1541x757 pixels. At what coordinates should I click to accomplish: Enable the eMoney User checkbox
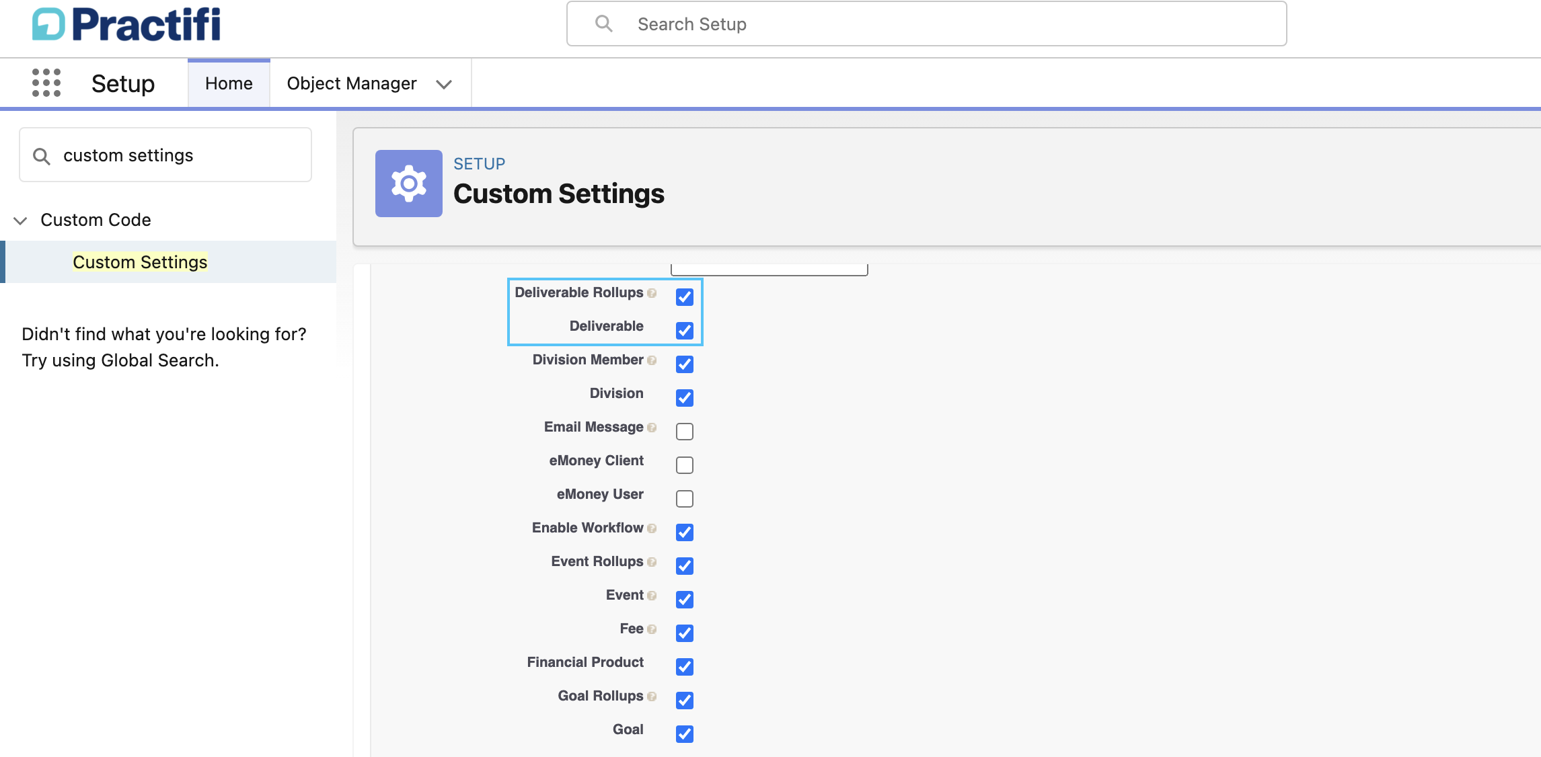[685, 498]
